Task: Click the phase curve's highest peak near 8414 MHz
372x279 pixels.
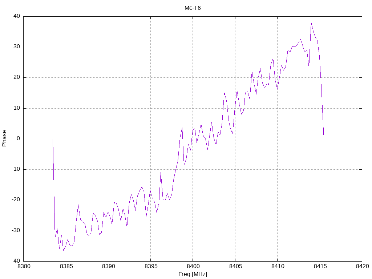Action: pos(311,23)
